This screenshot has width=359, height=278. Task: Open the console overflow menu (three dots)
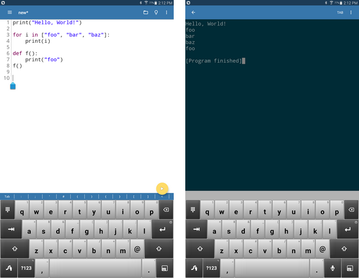coord(351,12)
